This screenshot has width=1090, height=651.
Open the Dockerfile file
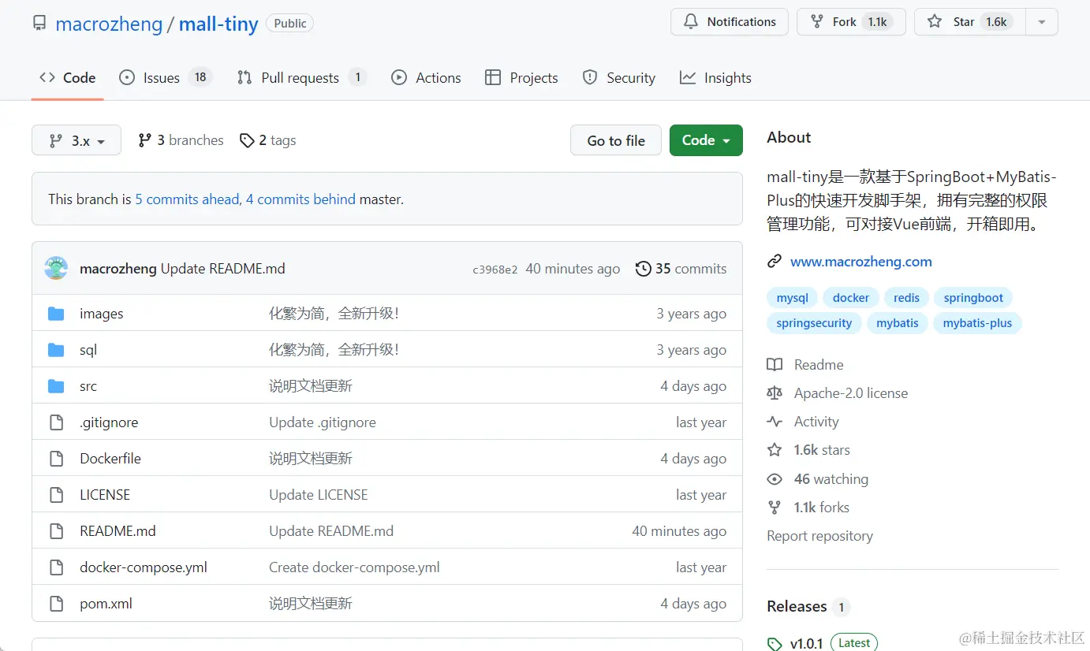click(x=110, y=459)
